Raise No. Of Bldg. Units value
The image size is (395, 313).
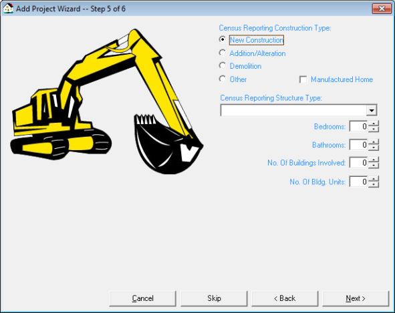click(x=374, y=179)
